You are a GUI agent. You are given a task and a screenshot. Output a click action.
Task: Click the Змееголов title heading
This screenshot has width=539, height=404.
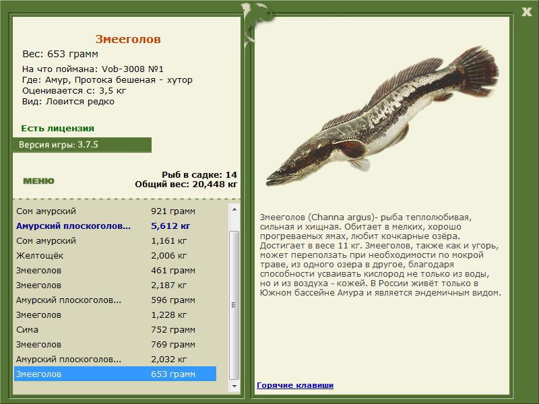128,39
